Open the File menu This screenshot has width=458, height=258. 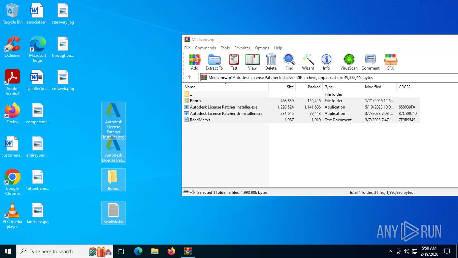click(x=187, y=48)
